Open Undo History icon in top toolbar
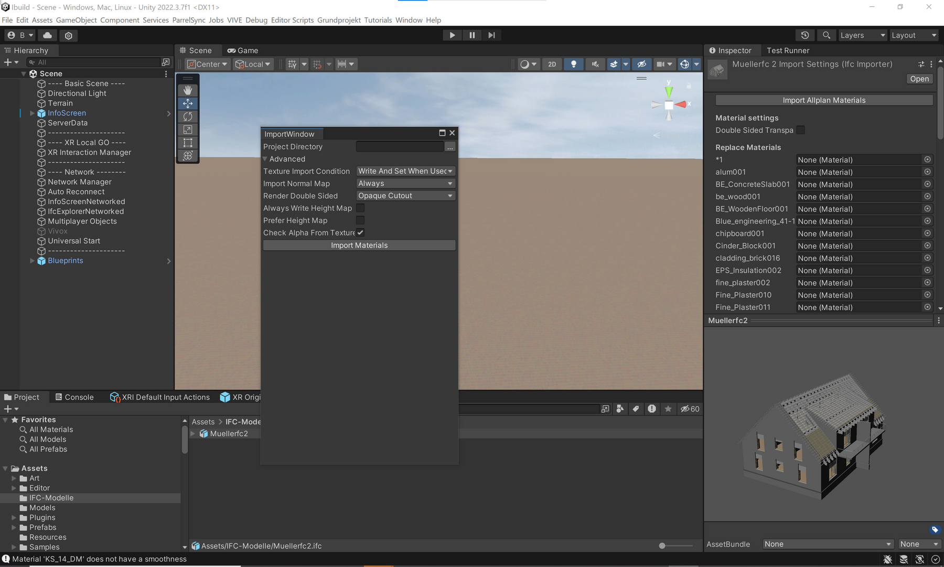 click(805, 35)
